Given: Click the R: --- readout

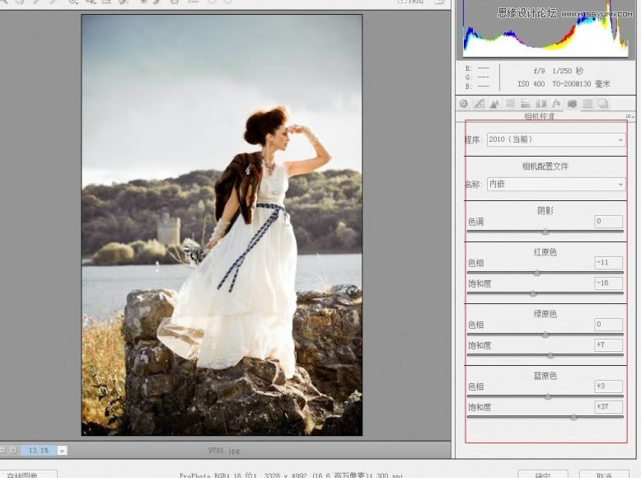Looking at the screenshot, I should pos(478,68).
